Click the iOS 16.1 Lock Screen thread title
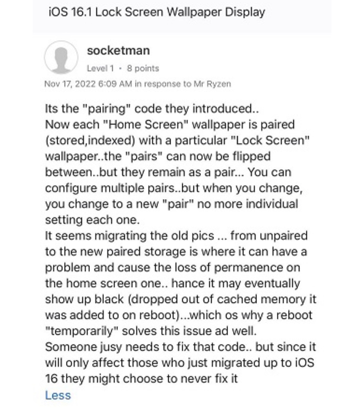Screen dimensions: 364x420 [157, 12]
